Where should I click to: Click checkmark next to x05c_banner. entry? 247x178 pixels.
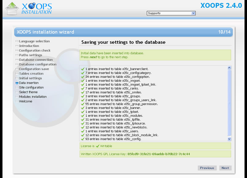(x=82, y=108)
